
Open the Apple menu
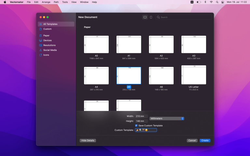click(x=5, y=2)
